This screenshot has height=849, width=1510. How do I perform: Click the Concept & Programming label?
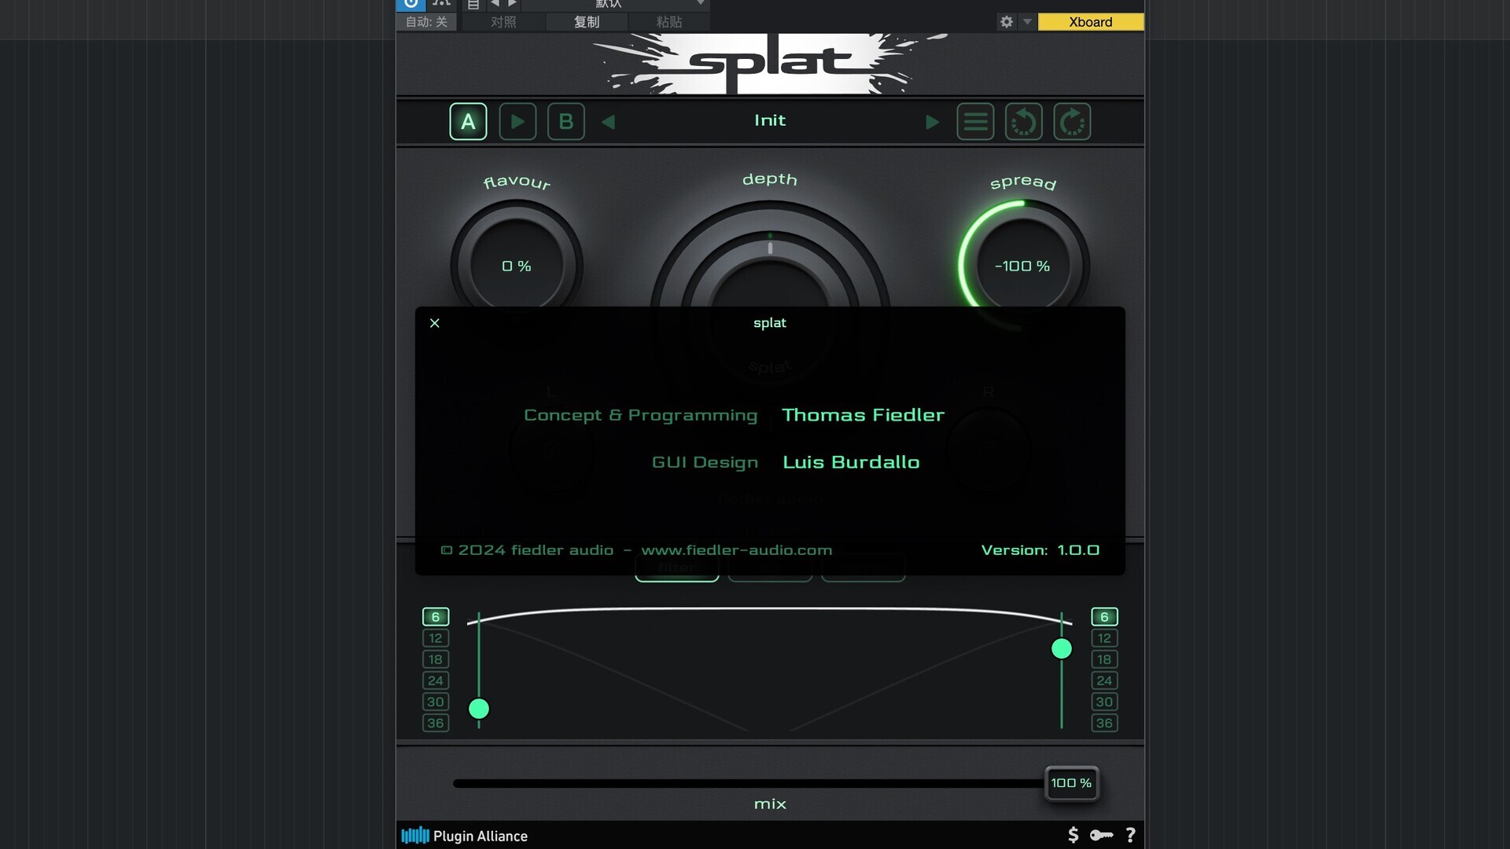tap(641, 415)
